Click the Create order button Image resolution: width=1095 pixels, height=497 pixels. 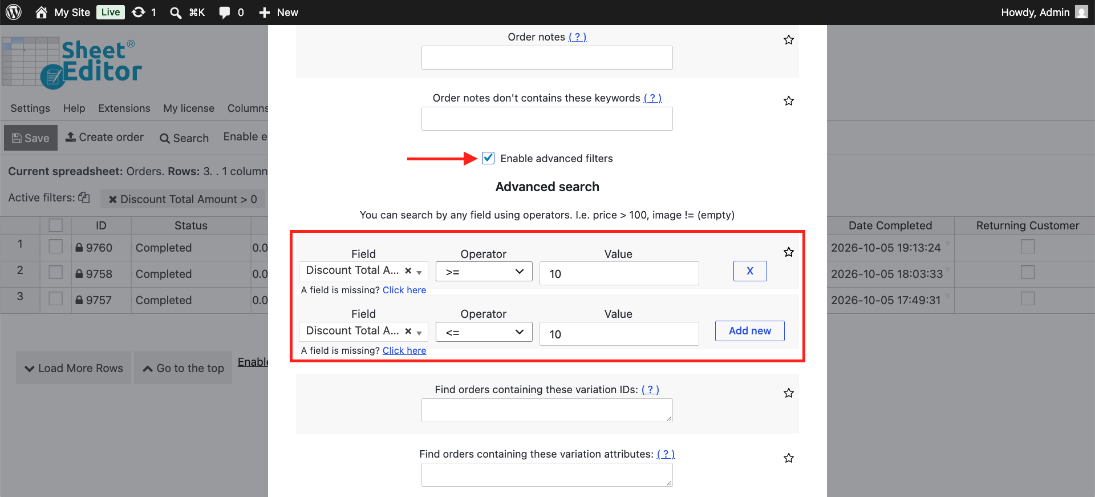105,138
